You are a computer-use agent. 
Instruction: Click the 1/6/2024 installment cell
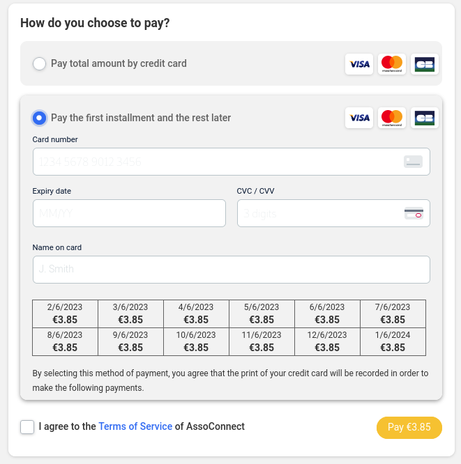coord(393,341)
